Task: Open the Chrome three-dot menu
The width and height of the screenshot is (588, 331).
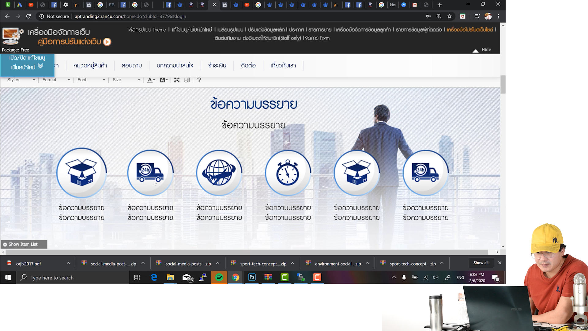Action: pos(499,16)
